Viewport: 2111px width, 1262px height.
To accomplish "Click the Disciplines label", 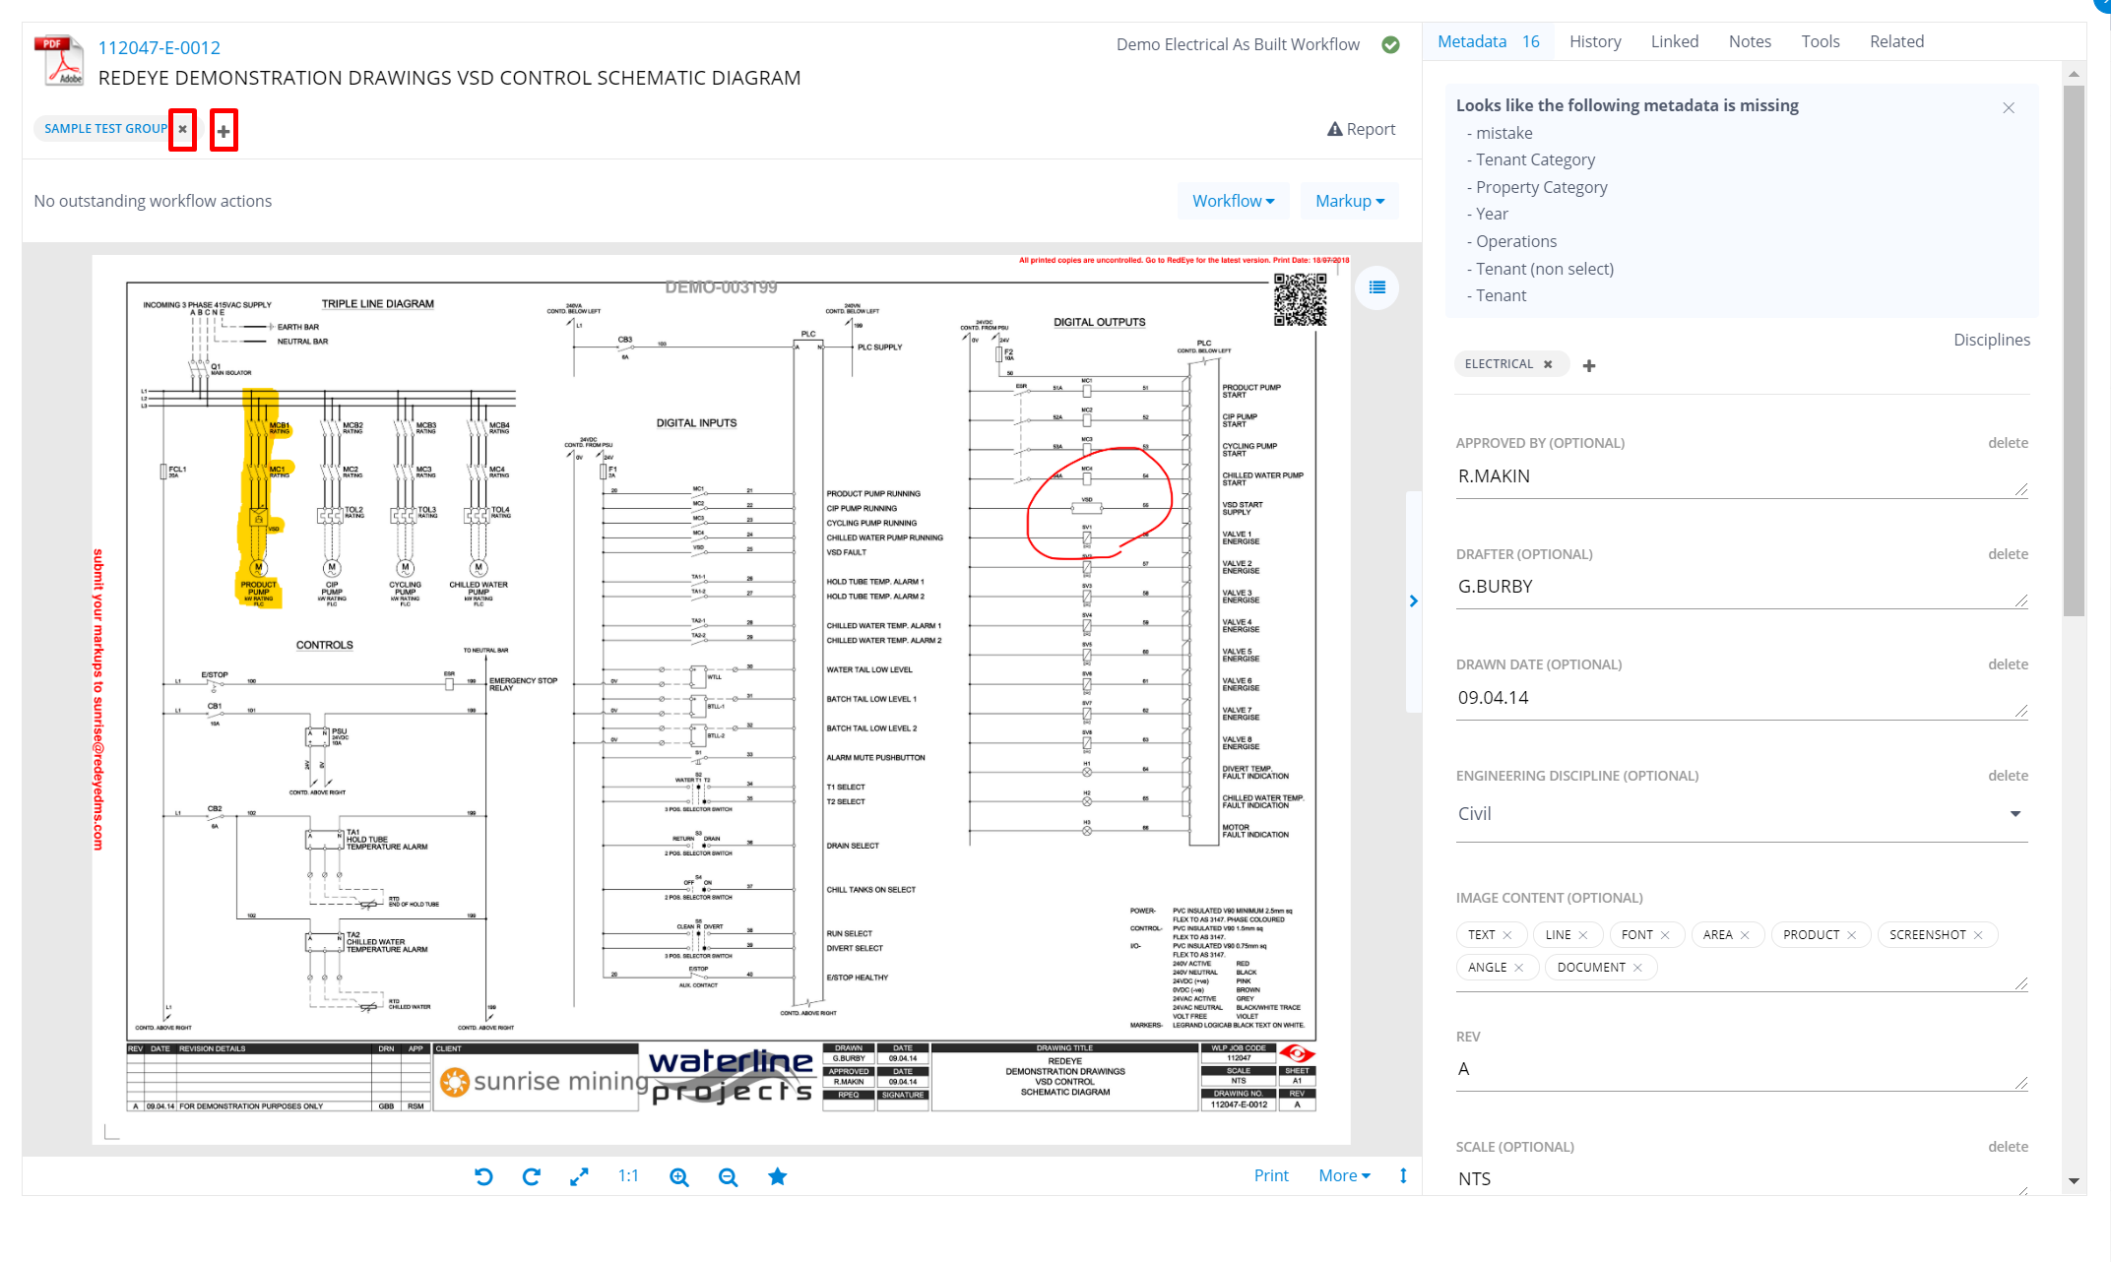I will (x=1991, y=340).
